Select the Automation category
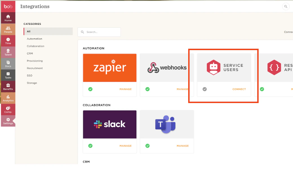This screenshot has width=293, height=174. click(34, 39)
